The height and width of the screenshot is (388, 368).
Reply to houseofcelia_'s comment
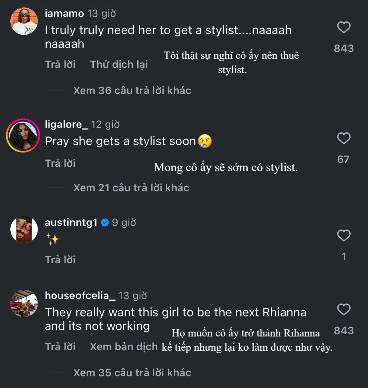(60, 346)
